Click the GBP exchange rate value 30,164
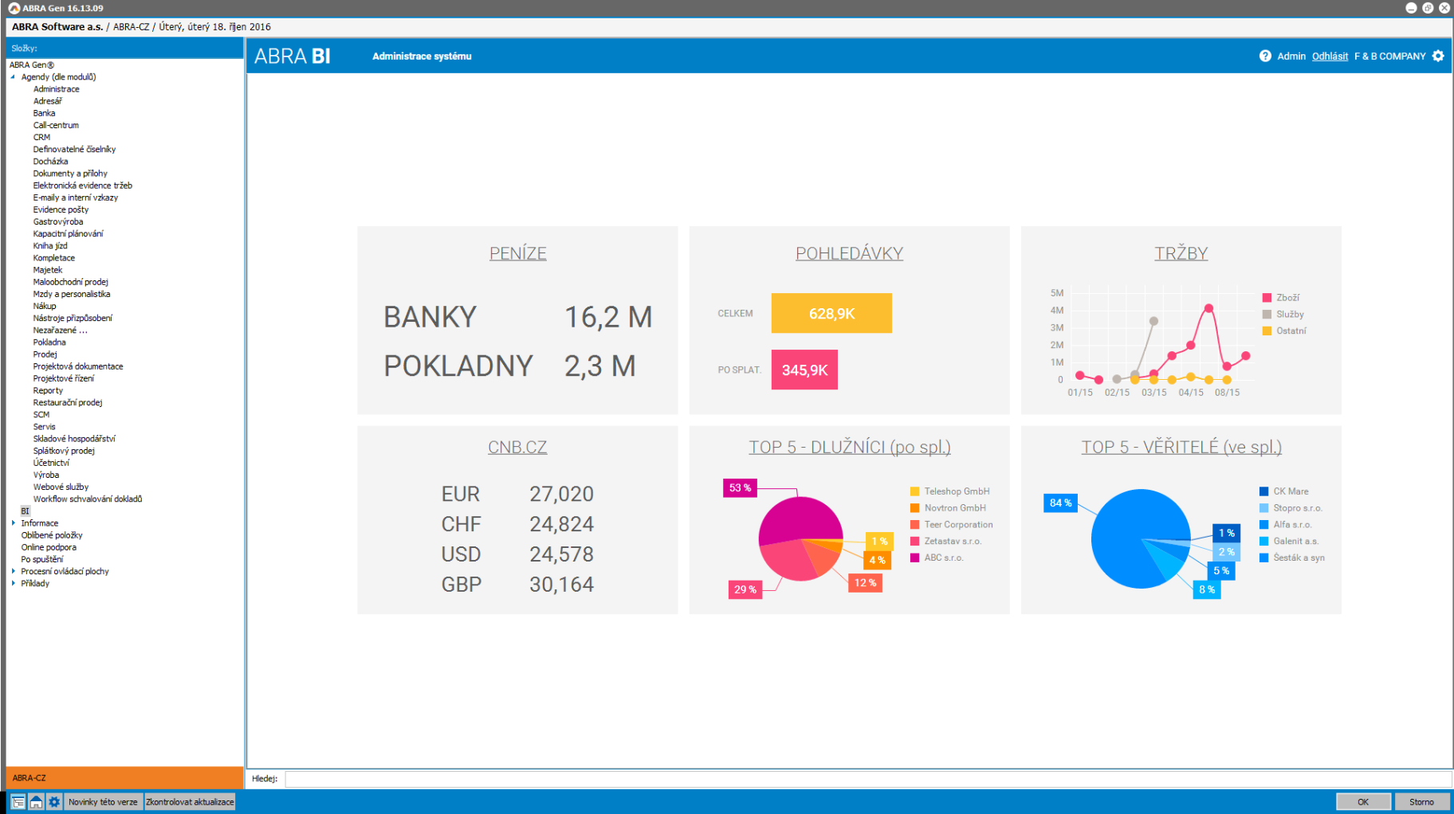The image size is (1454, 814). [x=561, y=585]
